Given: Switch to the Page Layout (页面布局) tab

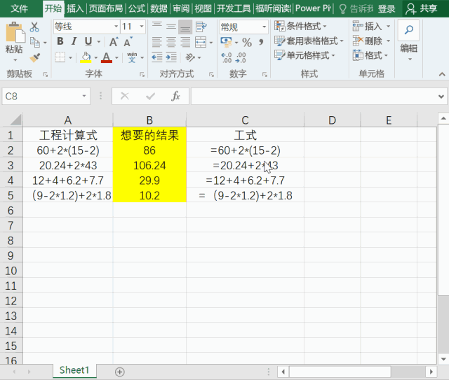Looking at the screenshot, I should [106, 8].
